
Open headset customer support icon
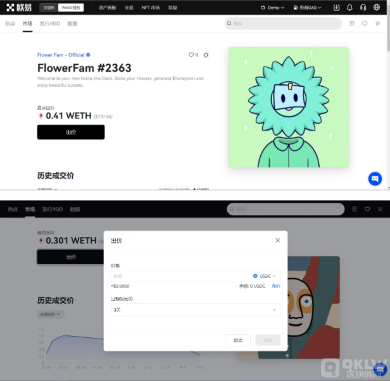point(363,8)
